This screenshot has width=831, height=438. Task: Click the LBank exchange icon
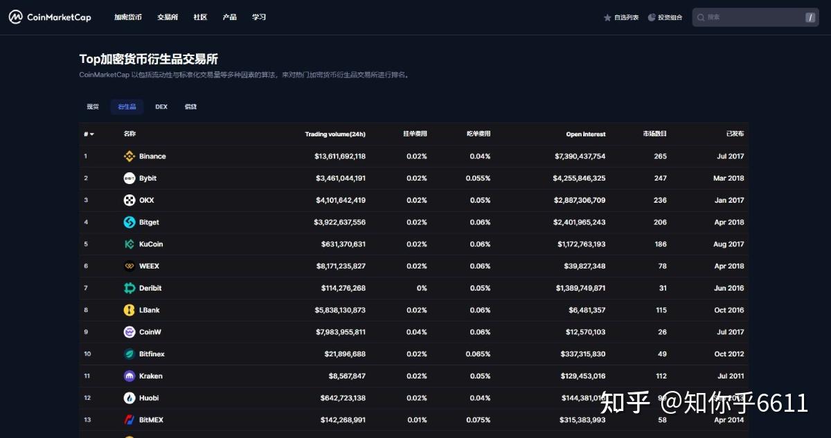tap(129, 310)
